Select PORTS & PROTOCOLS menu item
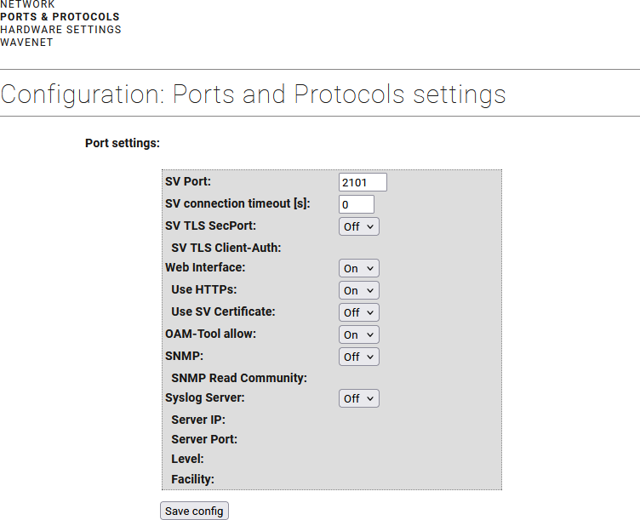The height and width of the screenshot is (520, 640). tap(60, 17)
